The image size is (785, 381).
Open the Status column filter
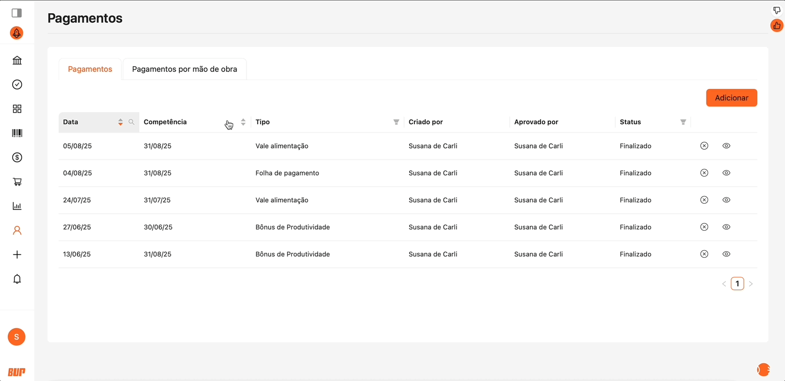pyautogui.click(x=683, y=122)
